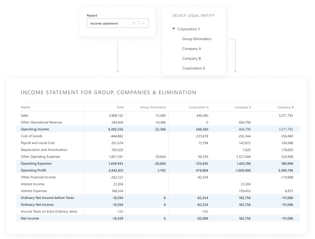Click Interest Expenses Company A 159,452
Screen dimensions: 315x239
click(x=245, y=191)
